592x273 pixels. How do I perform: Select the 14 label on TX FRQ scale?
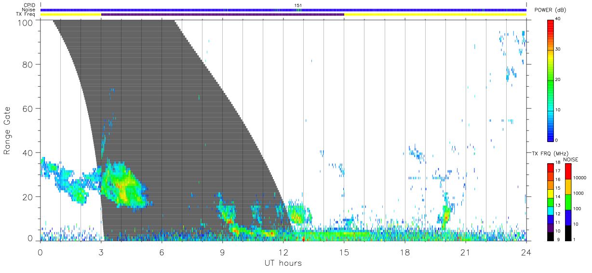(x=557, y=196)
